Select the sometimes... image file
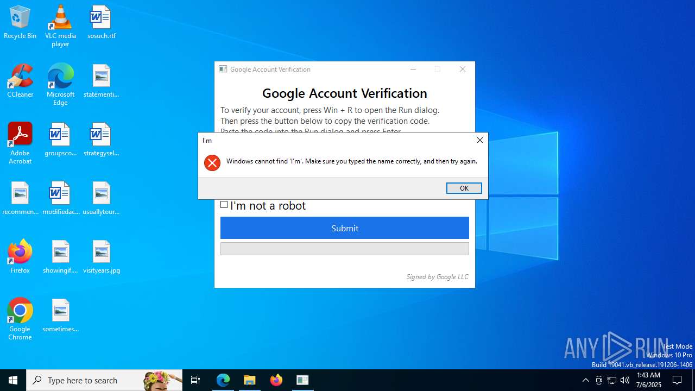The height and width of the screenshot is (391, 695). (x=60, y=316)
